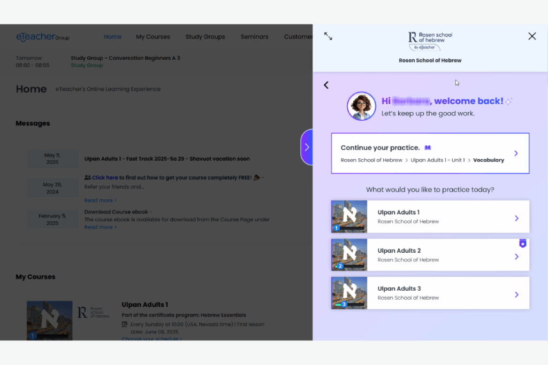548x365 pixels.
Task: Open the Seminars menu item
Action: coord(254,37)
